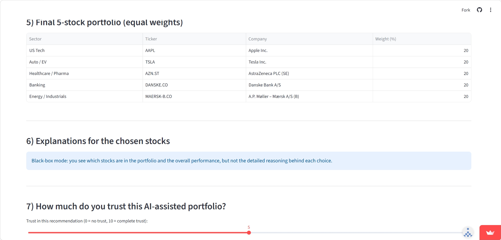This screenshot has height=240, width=501.
Task: Sort table by Sector column header
Action: [84, 39]
